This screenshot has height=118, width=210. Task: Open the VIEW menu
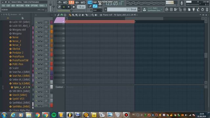click(27, 6)
